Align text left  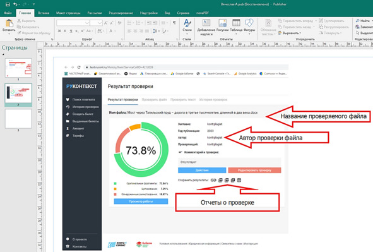[x=129, y=31]
